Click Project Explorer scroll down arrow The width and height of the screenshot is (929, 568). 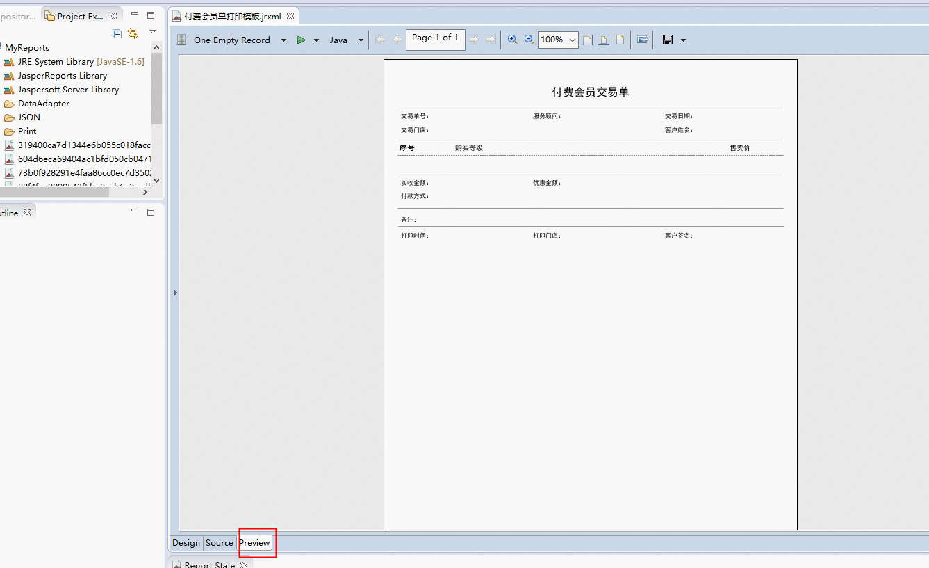(x=156, y=180)
